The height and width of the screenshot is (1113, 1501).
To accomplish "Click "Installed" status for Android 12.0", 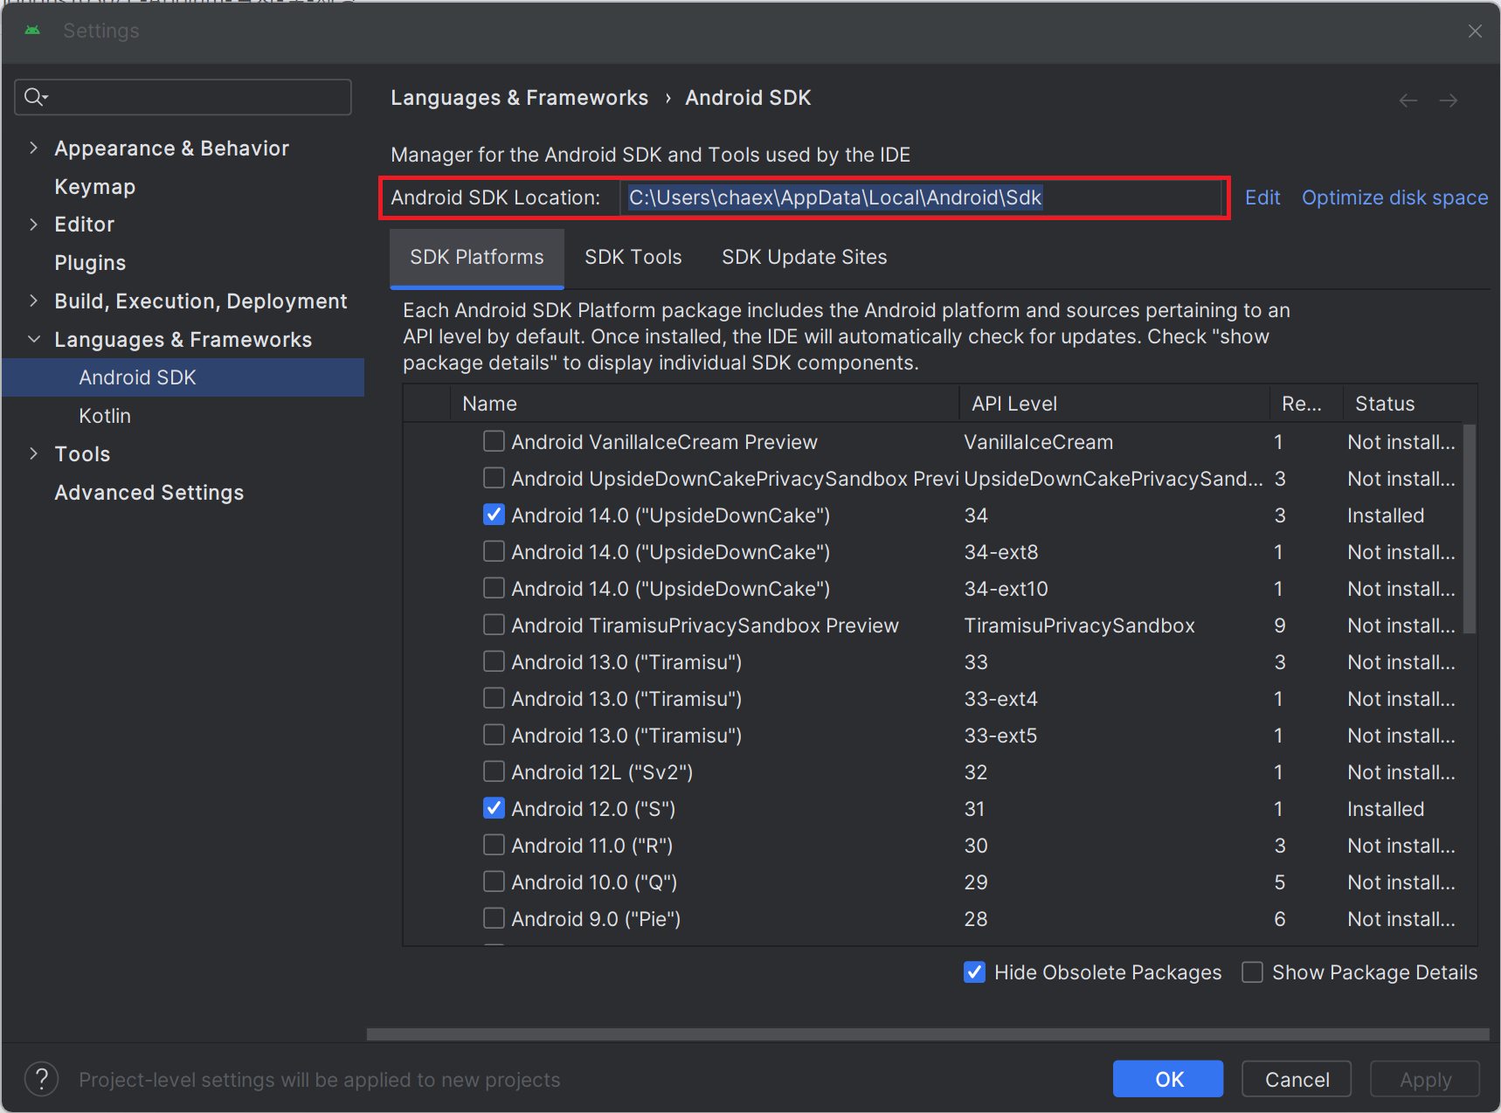I will pos(1386,809).
